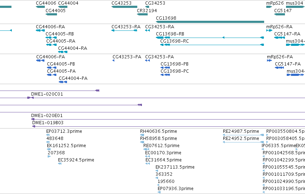Click the 195660 feature label
The image size is (305, 194).
(x=166, y=181)
